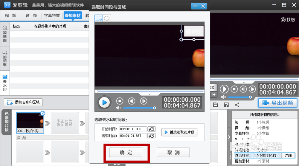Screen dimensions: 299x166
Task: Cancel with the 取消 button
Action: [173, 153]
